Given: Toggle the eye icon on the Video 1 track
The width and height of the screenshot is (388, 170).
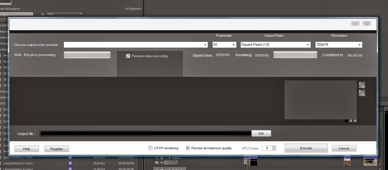Looking at the screenshot, I should pyautogui.click(x=157, y=158).
